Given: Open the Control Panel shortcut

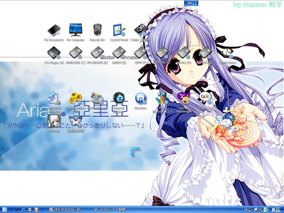Looking at the screenshot, I should pyautogui.click(x=119, y=33).
